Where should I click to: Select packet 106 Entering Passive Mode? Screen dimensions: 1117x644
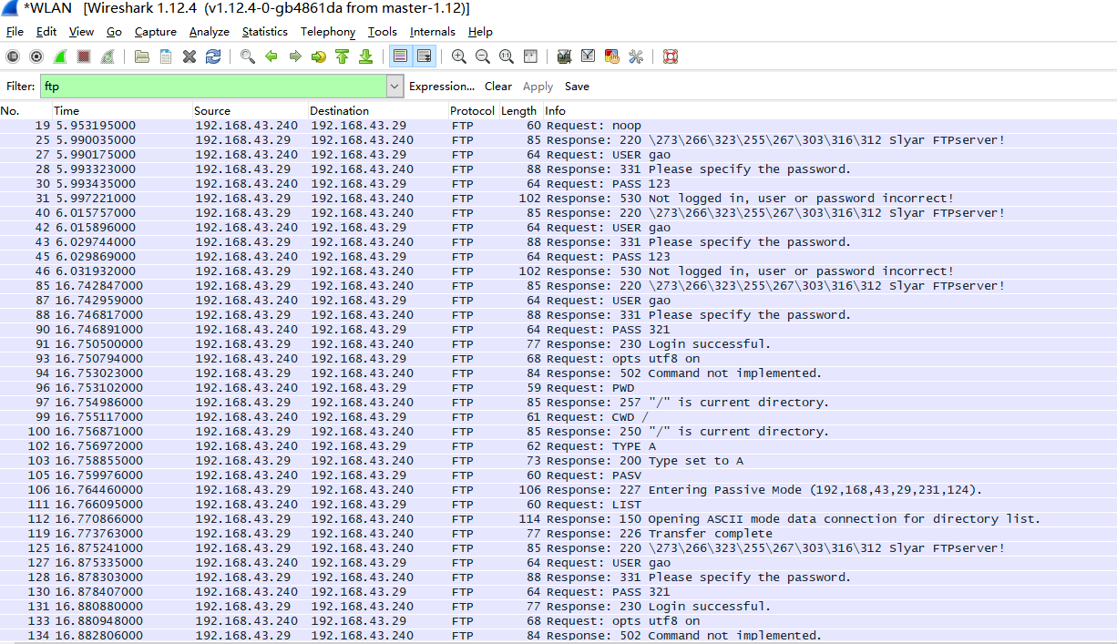pyautogui.click(x=558, y=490)
